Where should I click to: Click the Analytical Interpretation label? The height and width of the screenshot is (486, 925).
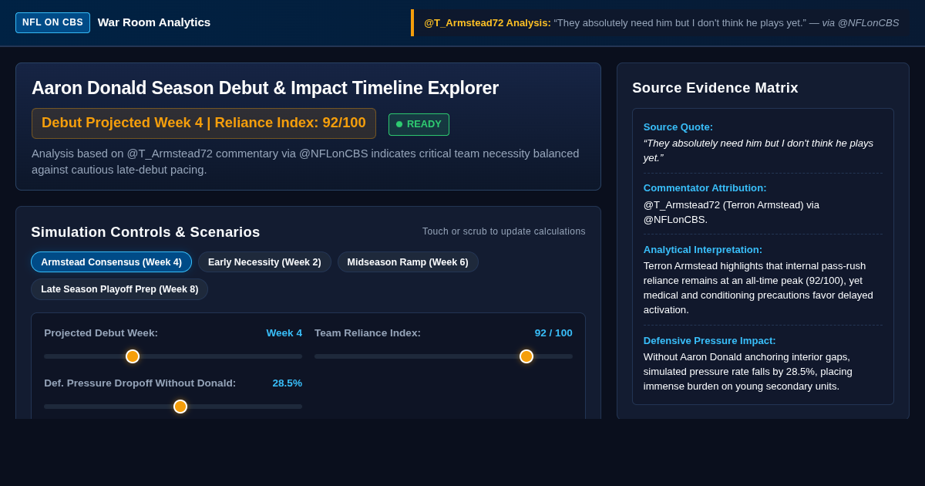[703, 250]
